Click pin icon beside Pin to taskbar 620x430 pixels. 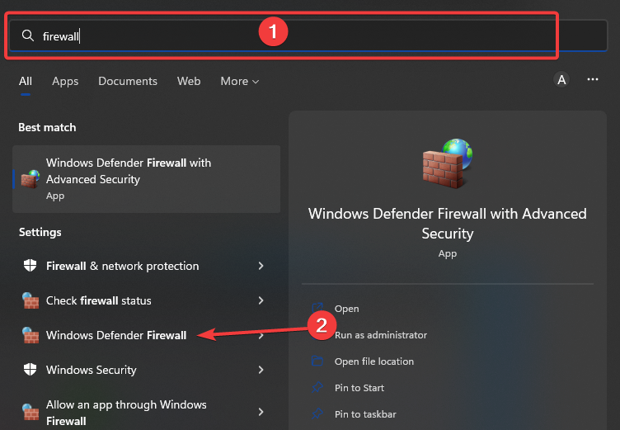(x=317, y=413)
